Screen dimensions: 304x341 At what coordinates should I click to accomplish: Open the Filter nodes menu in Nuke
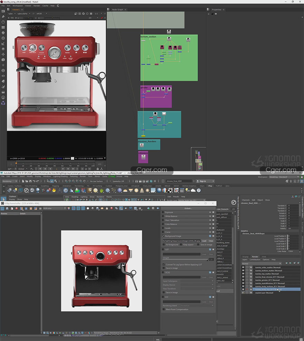tap(3, 38)
